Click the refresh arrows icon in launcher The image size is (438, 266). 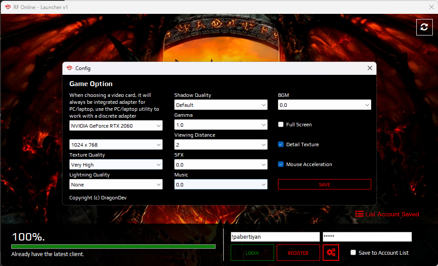[424, 27]
